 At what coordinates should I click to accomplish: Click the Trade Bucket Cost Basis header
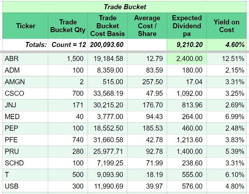point(107,26)
